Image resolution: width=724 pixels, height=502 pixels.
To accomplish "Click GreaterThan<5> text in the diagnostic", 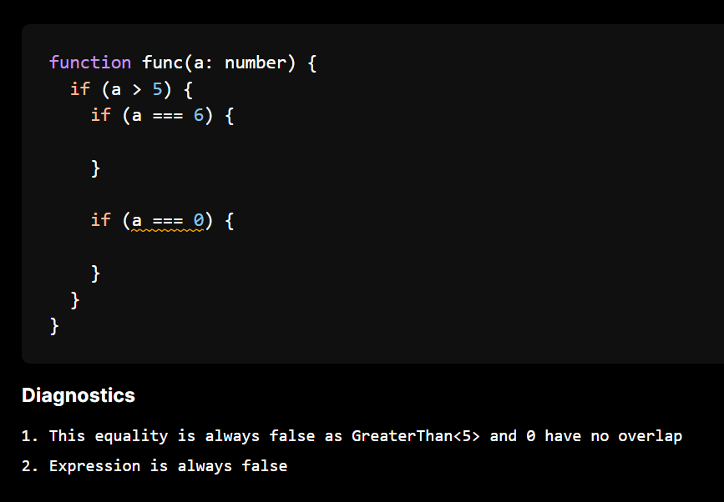I will (416, 436).
